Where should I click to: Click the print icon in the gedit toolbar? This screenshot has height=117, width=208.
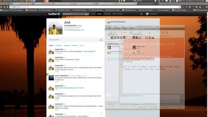pyautogui.click(x=131, y=32)
